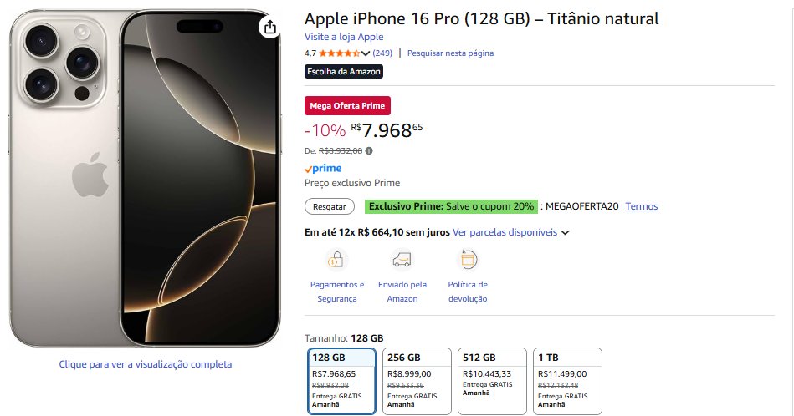Click the share icon on product image
Viewport: 794px width, 416px height.
pyautogui.click(x=269, y=28)
